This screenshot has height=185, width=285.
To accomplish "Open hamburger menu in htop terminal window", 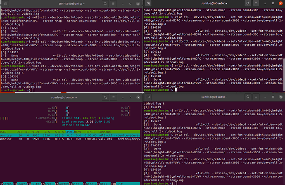I will pos(114,97).
